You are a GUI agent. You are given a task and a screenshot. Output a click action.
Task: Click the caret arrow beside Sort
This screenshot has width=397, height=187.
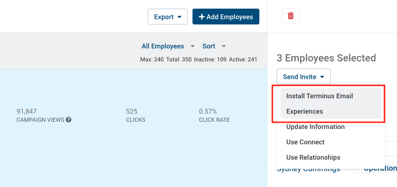pos(224,46)
